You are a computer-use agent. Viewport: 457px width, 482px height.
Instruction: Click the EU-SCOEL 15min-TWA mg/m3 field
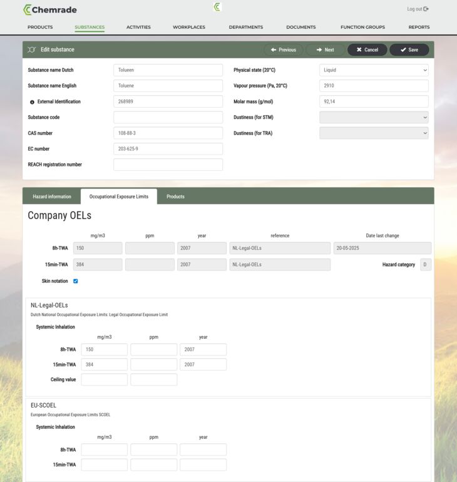pos(105,464)
